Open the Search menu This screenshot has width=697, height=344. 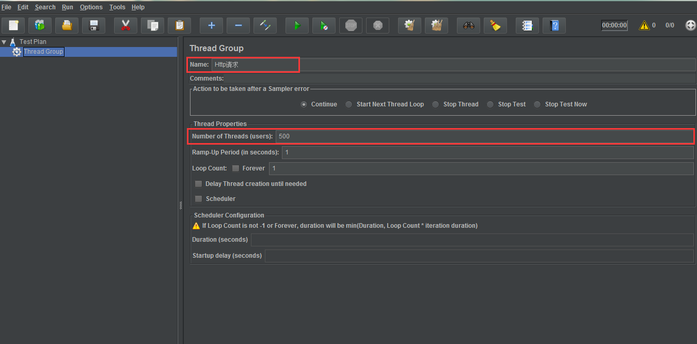(x=45, y=7)
